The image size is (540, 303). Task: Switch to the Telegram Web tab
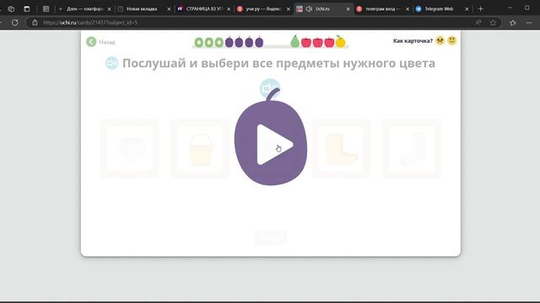pos(440,9)
